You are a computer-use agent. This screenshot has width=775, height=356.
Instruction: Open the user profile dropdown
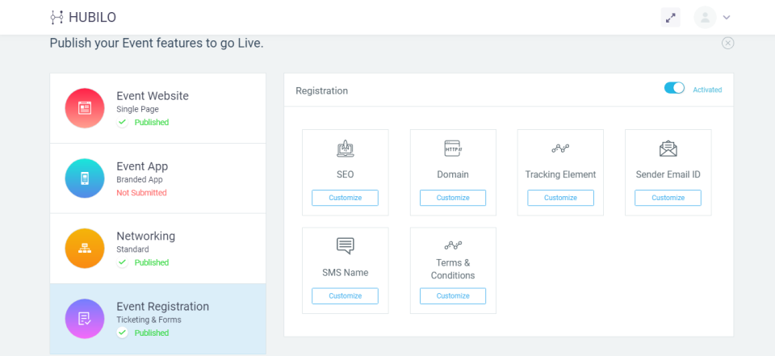point(714,17)
